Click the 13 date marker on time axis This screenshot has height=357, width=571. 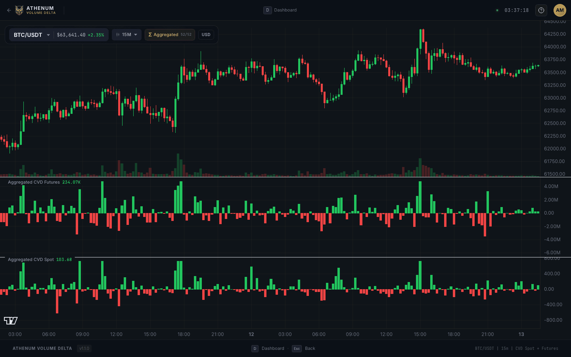coord(521,334)
